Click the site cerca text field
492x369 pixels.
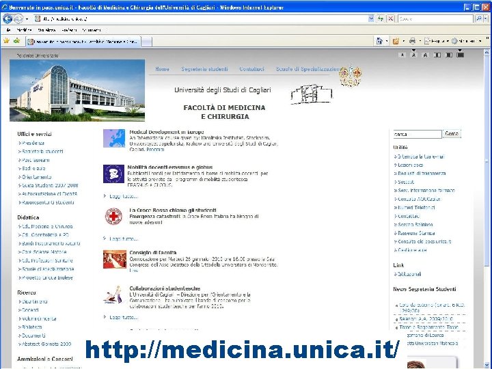418,135
